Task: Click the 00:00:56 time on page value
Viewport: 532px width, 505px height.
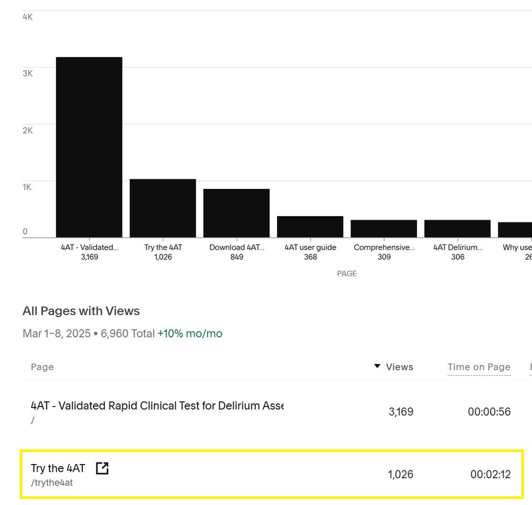Action: tap(489, 412)
